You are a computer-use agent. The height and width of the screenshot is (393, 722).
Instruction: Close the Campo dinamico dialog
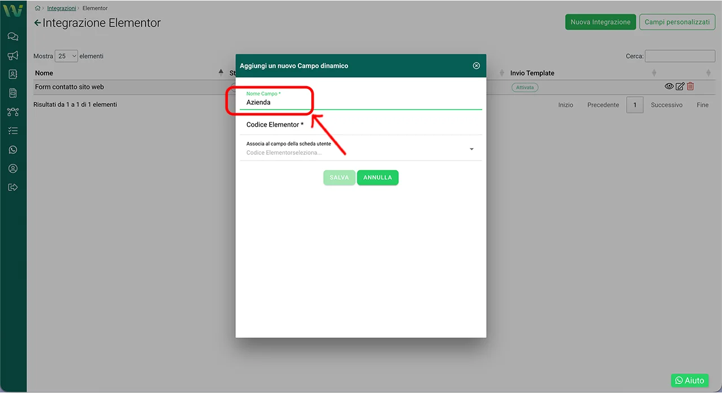(476, 66)
